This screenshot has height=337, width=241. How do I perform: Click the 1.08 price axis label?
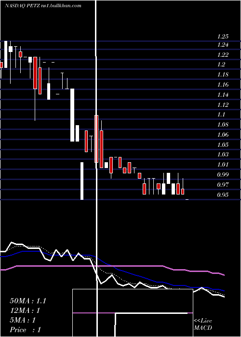[223, 125]
